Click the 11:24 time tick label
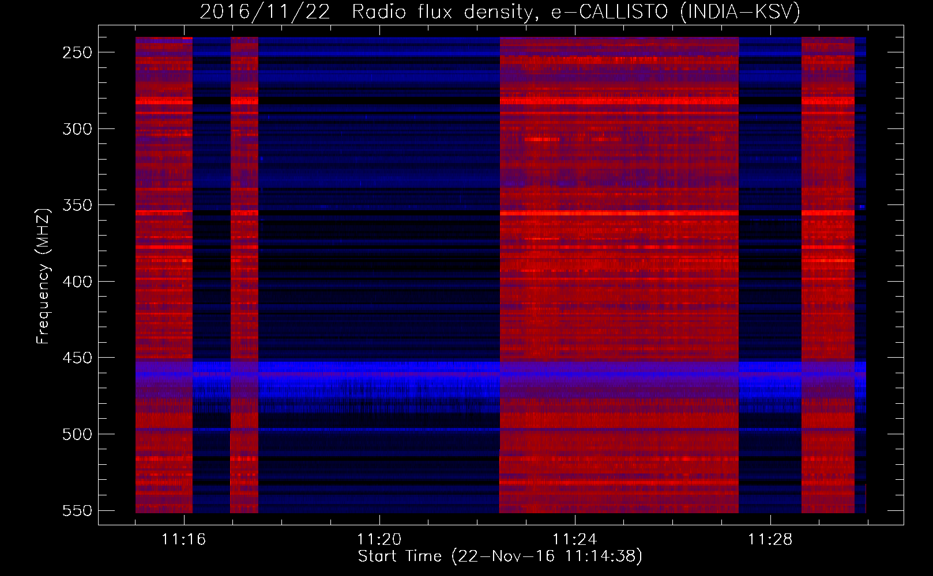933x576 pixels. coord(575,540)
